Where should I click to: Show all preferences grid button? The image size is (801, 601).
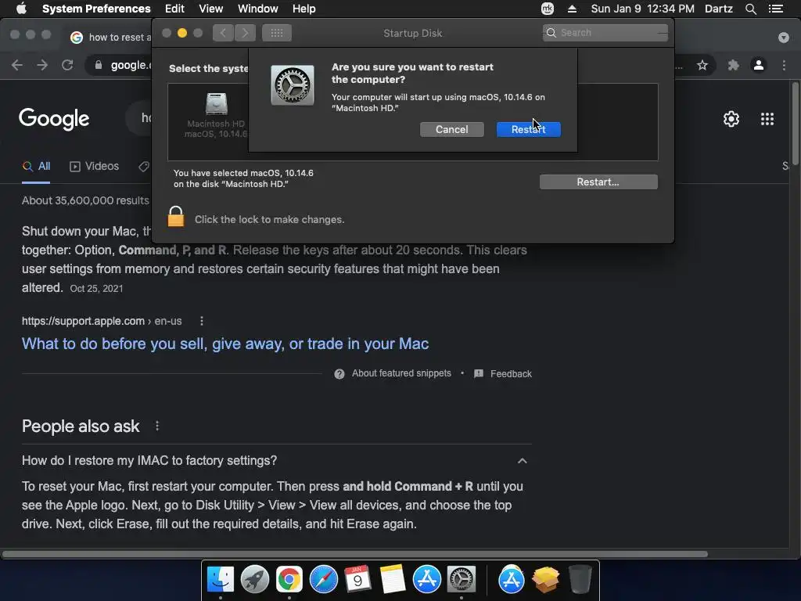click(x=276, y=33)
